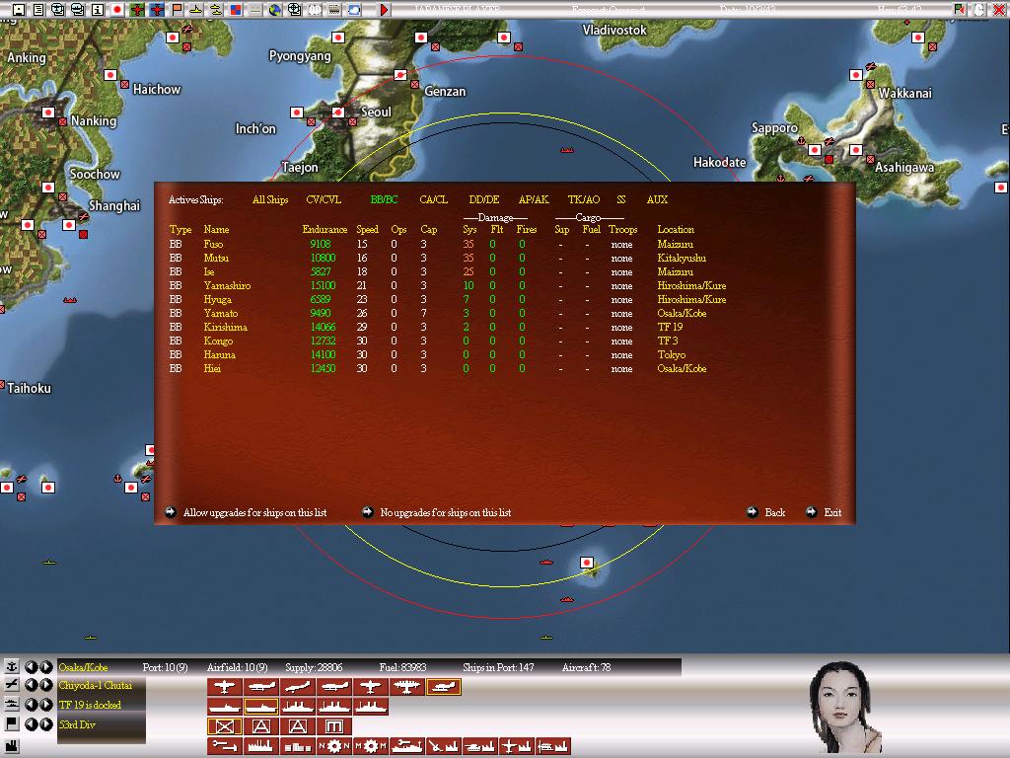1010x758 pixels.
Task: Open the battleship Kirishima entry
Action: pyautogui.click(x=226, y=327)
